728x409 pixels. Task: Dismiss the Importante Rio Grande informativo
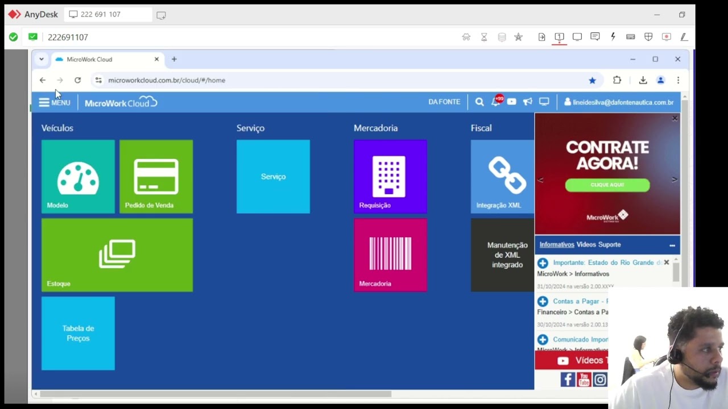point(667,262)
